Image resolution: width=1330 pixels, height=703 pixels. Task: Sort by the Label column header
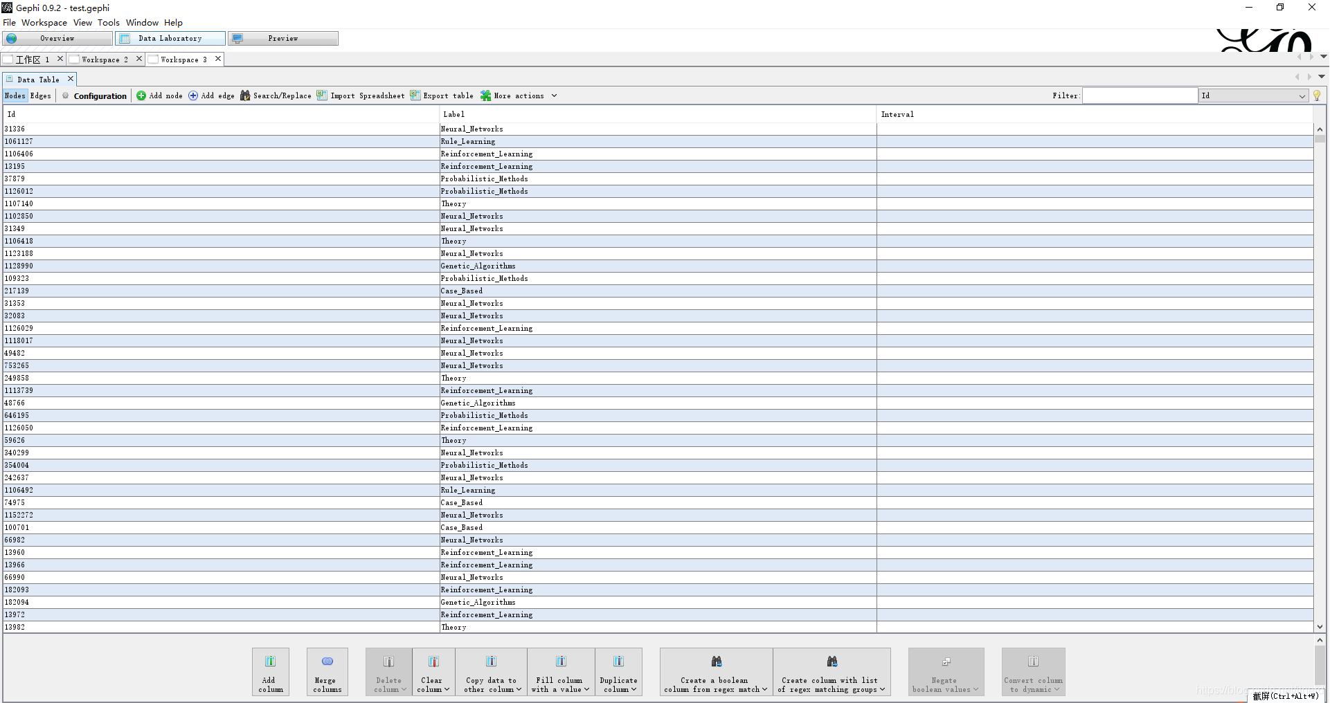(x=658, y=114)
